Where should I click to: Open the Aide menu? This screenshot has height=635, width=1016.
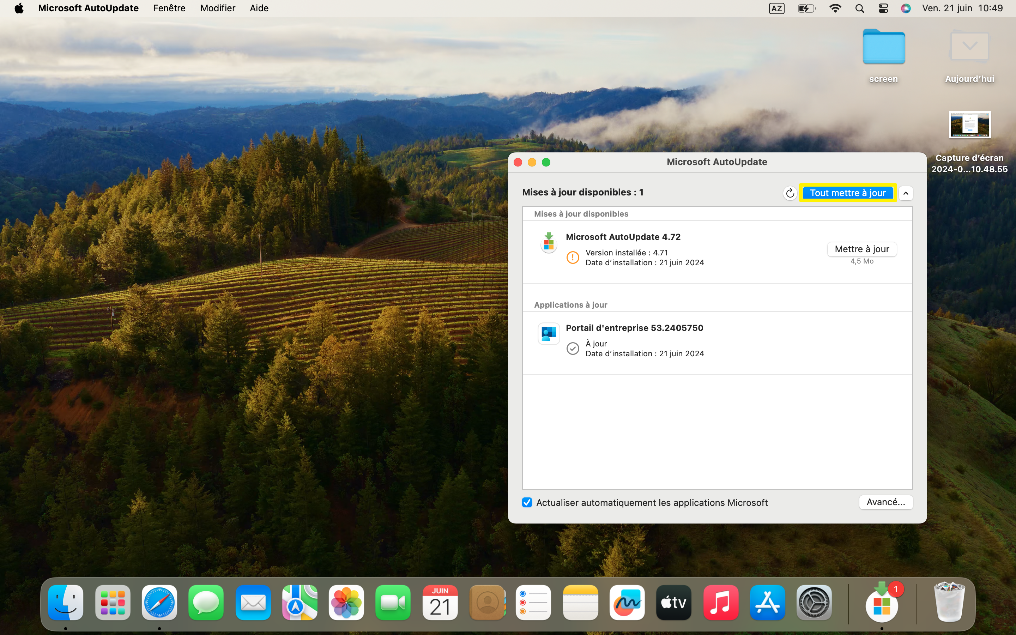259,8
